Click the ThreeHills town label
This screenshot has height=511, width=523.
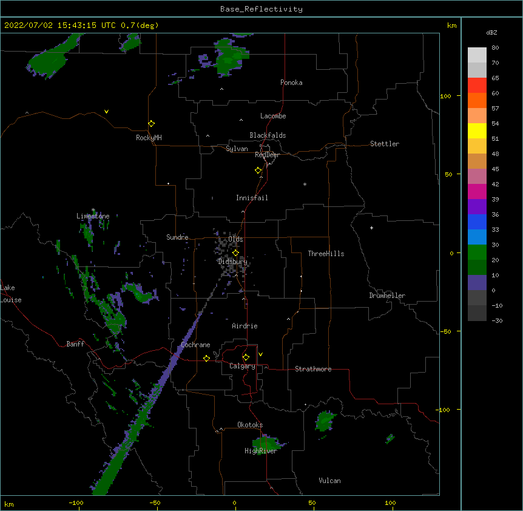coord(326,254)
